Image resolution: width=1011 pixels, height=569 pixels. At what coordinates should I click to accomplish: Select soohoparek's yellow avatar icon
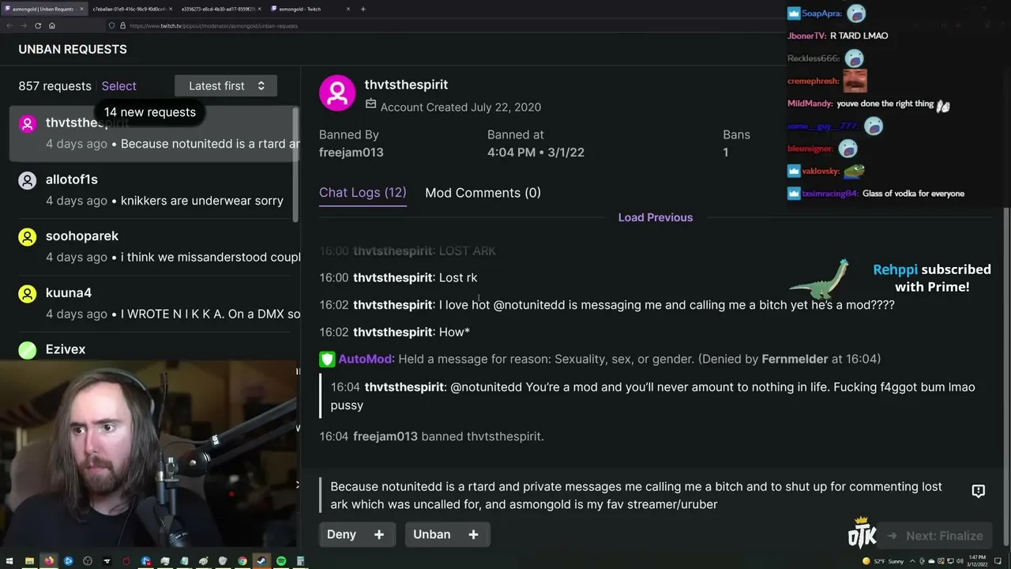tap(28, 237)
